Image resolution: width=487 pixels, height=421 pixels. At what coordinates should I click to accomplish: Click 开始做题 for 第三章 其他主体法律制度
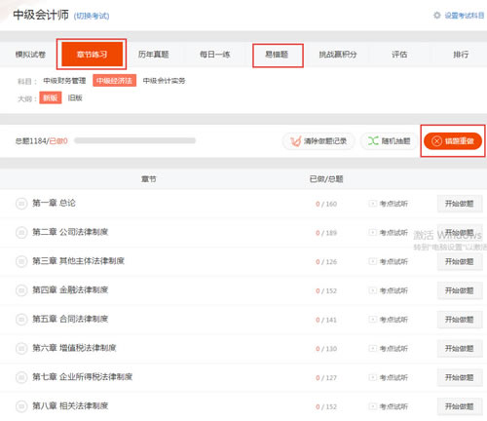(x=459, y=261)
